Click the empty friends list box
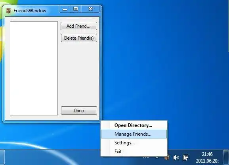 (34, 68)
